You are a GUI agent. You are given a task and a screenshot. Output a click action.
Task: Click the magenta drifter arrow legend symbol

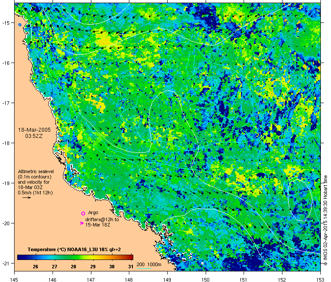pos(82,223)
